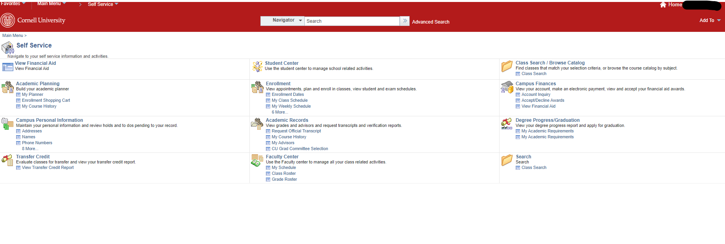The width and height of the screenshot is (725, 244).
Task: Open My Weekly Schedule link
Action: point(291,106)
